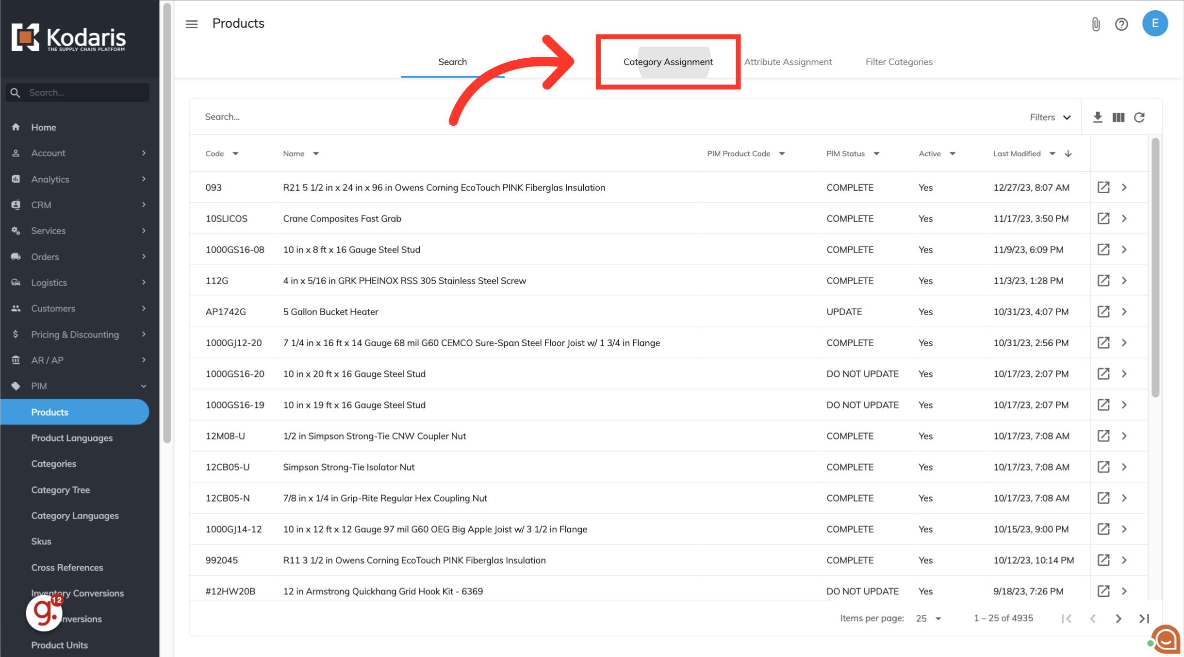Open Category Tree in sidebar
Screen dimensions: 1184x657
(61, 489)
